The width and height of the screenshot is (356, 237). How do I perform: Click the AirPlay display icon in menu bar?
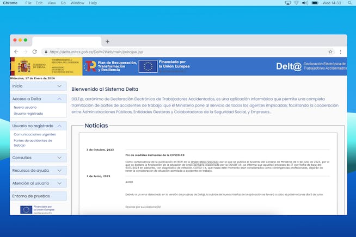tap(287, 3)
